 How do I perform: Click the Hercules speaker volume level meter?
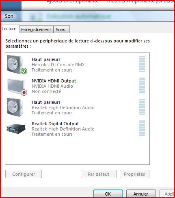click(142, 64)
